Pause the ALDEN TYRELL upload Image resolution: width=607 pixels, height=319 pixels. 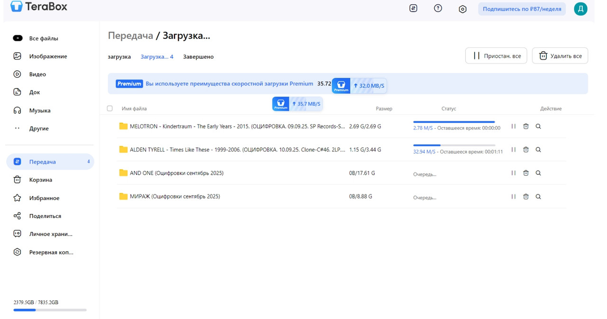pos(514,150)
